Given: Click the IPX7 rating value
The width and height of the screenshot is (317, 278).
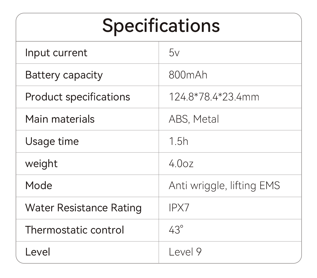Looking at the screenshot, I should tap(179, 208).
